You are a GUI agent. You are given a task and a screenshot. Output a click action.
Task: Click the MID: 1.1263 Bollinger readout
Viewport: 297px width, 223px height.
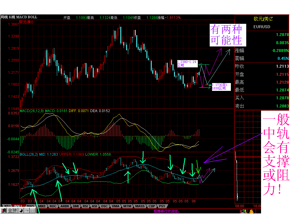click(x=48, y=154)
